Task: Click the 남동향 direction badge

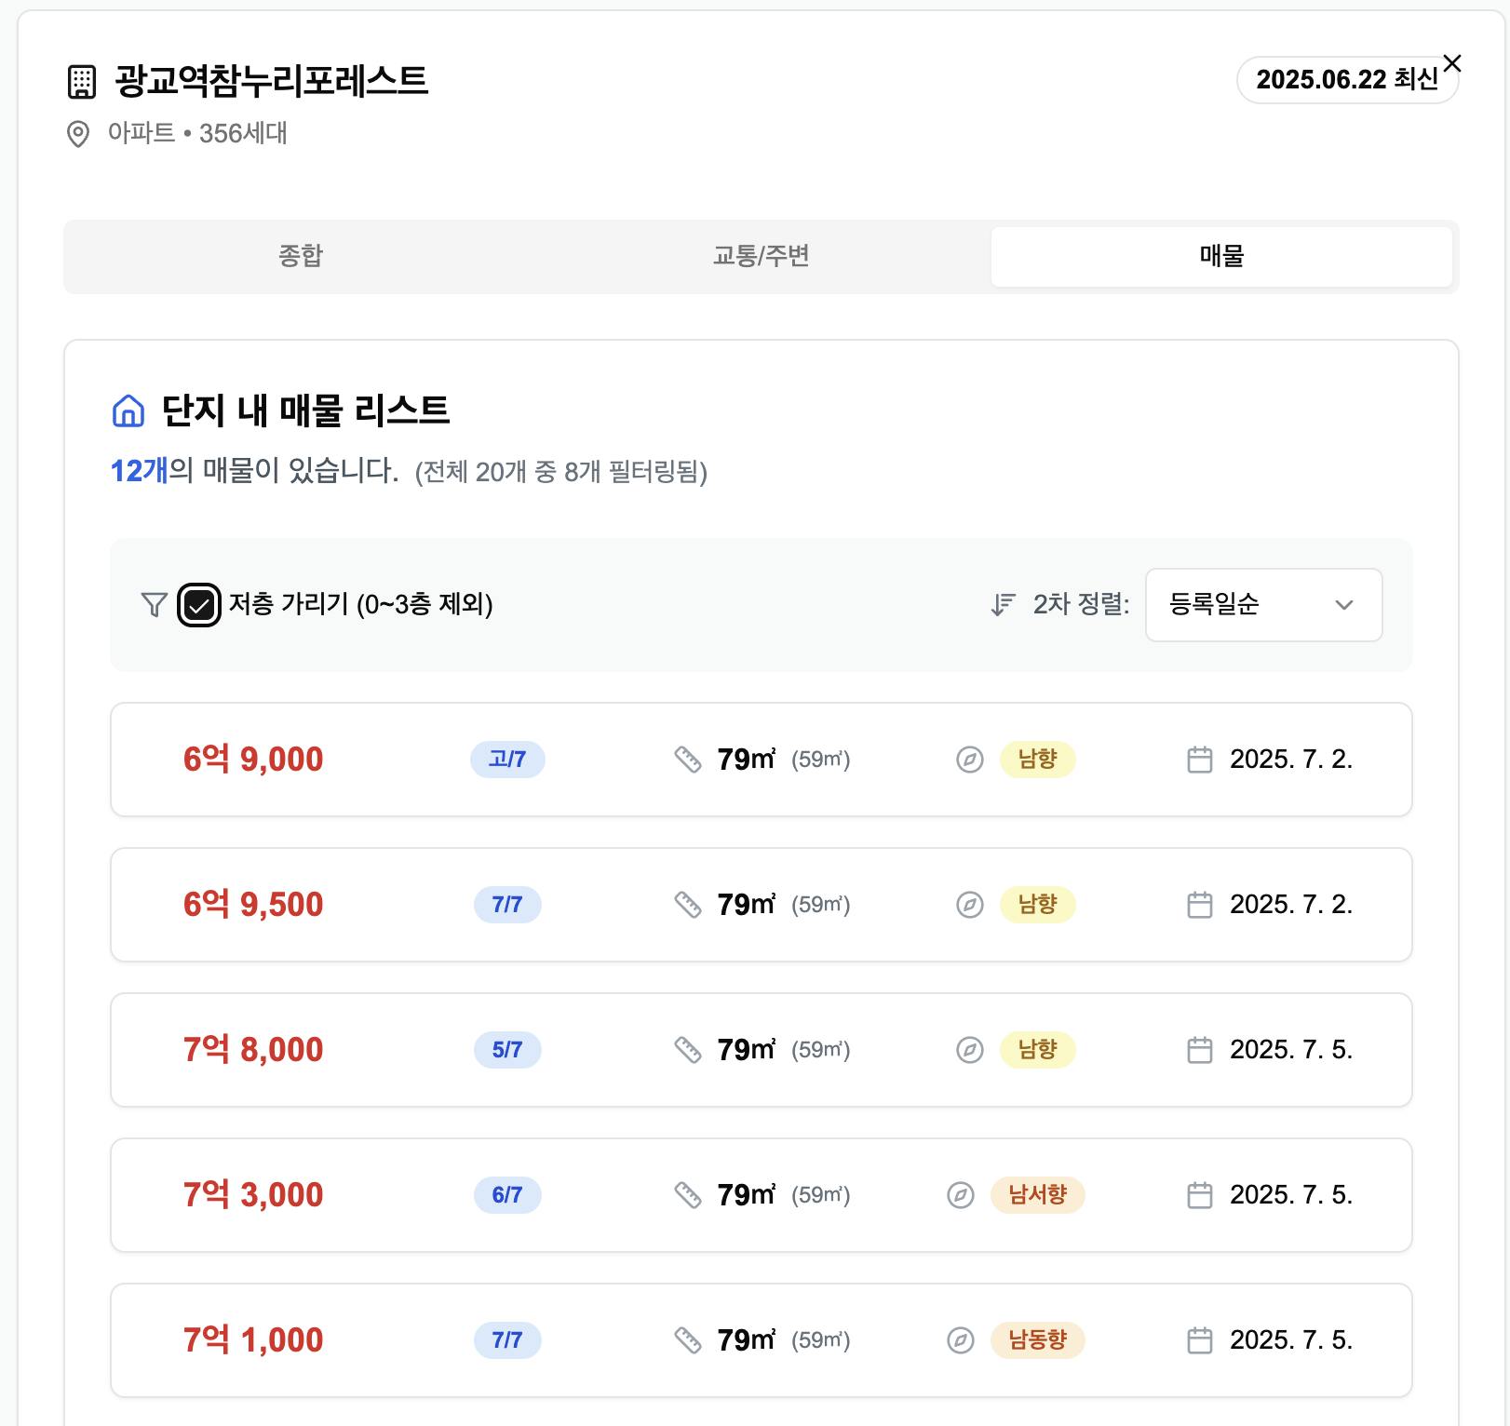Action: tap(1038, 1340)
